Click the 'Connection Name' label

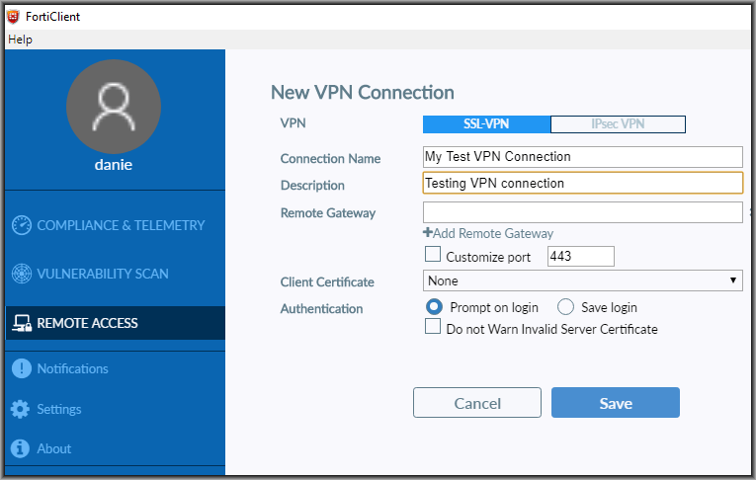pos(330,159)
